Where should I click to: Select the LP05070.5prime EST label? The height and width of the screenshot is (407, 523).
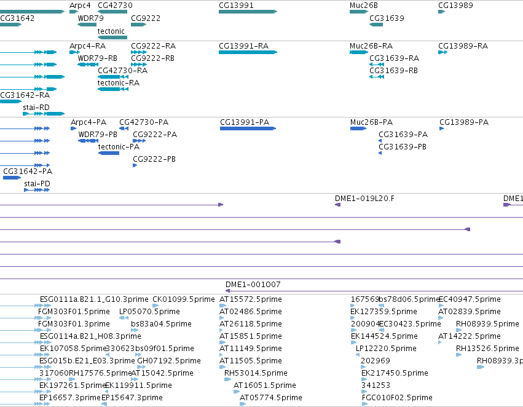point(150,312)
